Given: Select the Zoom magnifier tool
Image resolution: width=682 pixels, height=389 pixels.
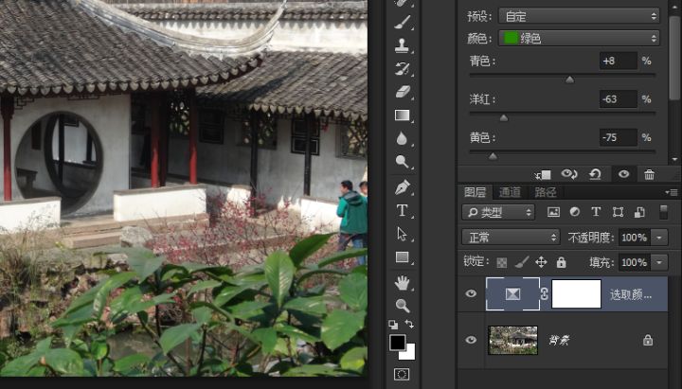Looking at the screenshot, I should coord(403,306).
